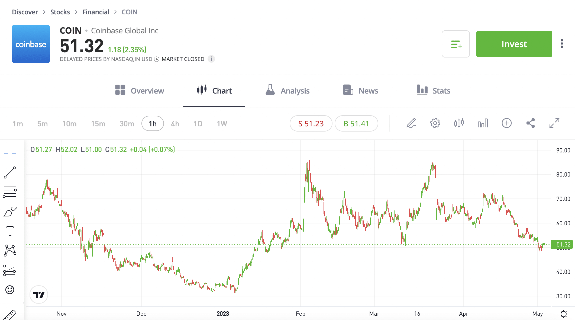Go to Discover breadcrumb
Screen dimensions: 575x320
pos(25,12)
